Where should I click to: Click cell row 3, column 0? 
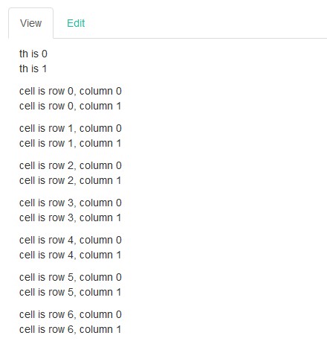[x=71, y=203]
